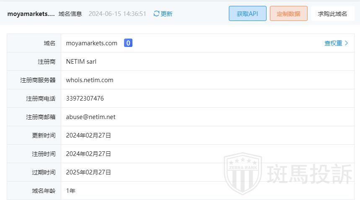Image resolution: width=360 pixels, height=200 pixels.
Task: Click the 求购此域名 button
Action: pos(332,13)
